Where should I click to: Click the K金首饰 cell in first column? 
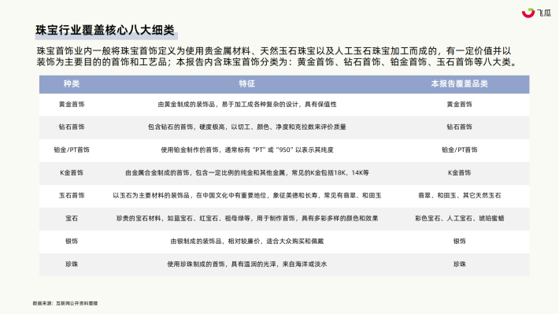[72, 172]
